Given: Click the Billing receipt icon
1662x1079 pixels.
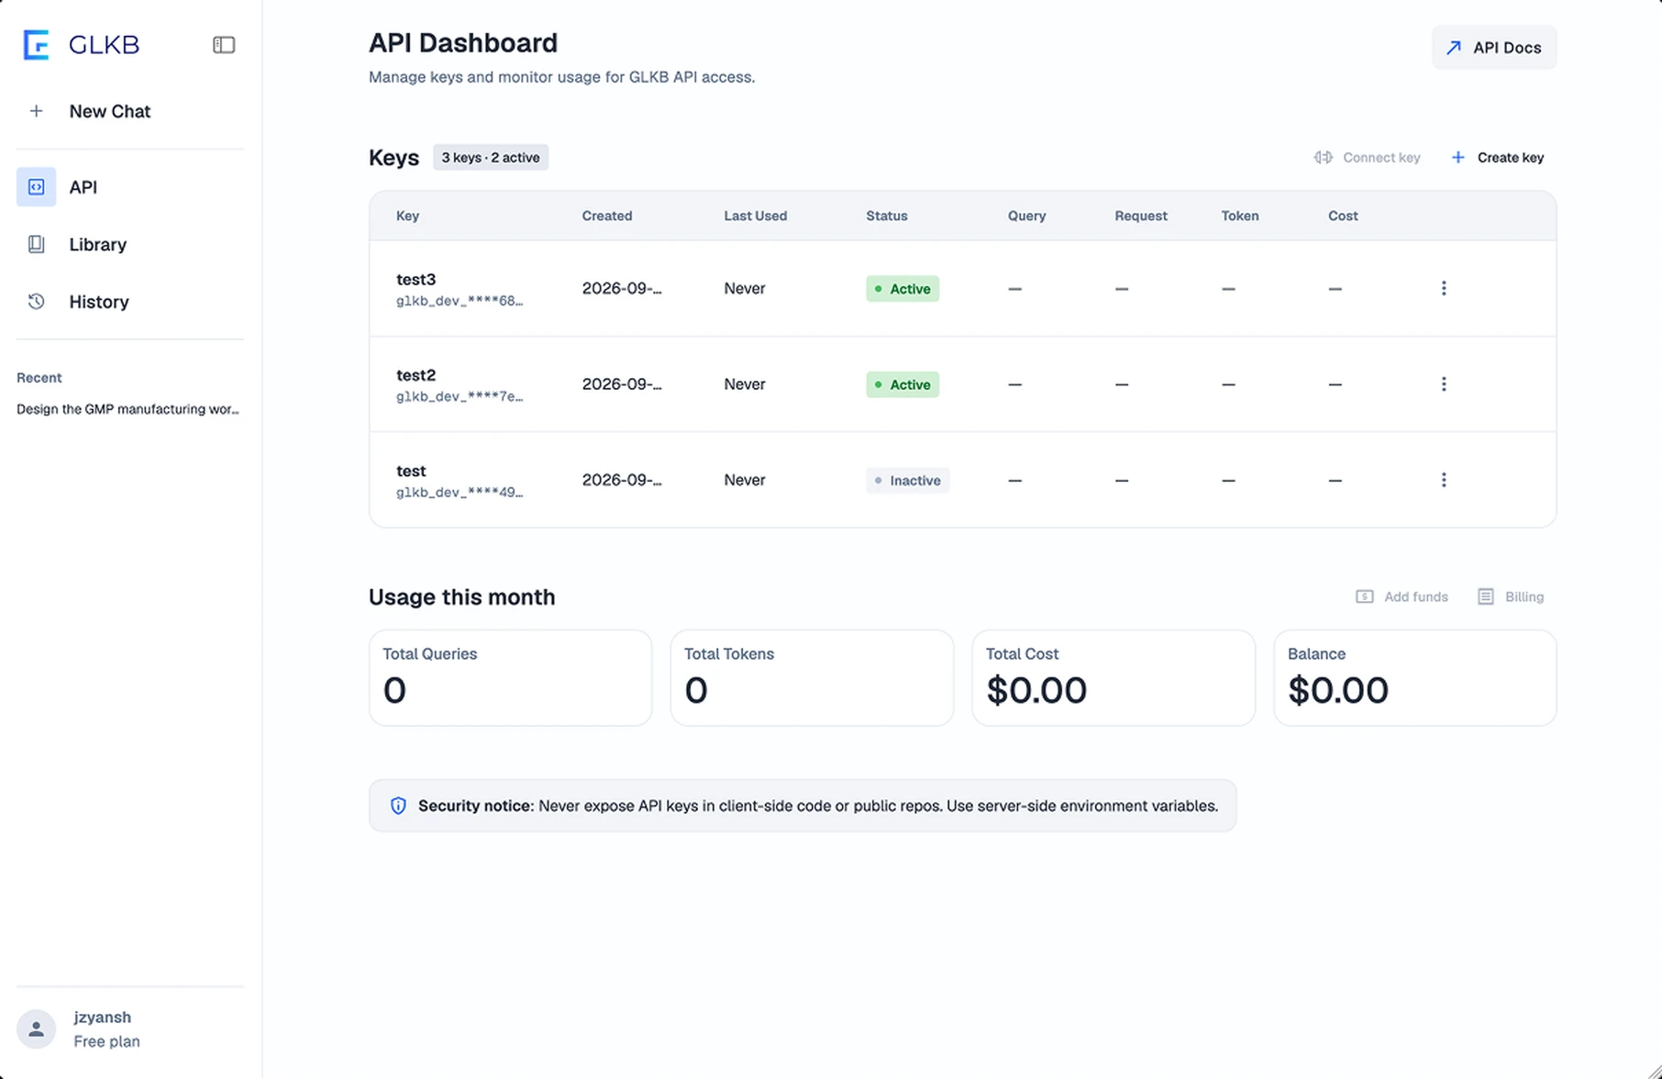Looking at the screenshot, I should pos(1486,597).
